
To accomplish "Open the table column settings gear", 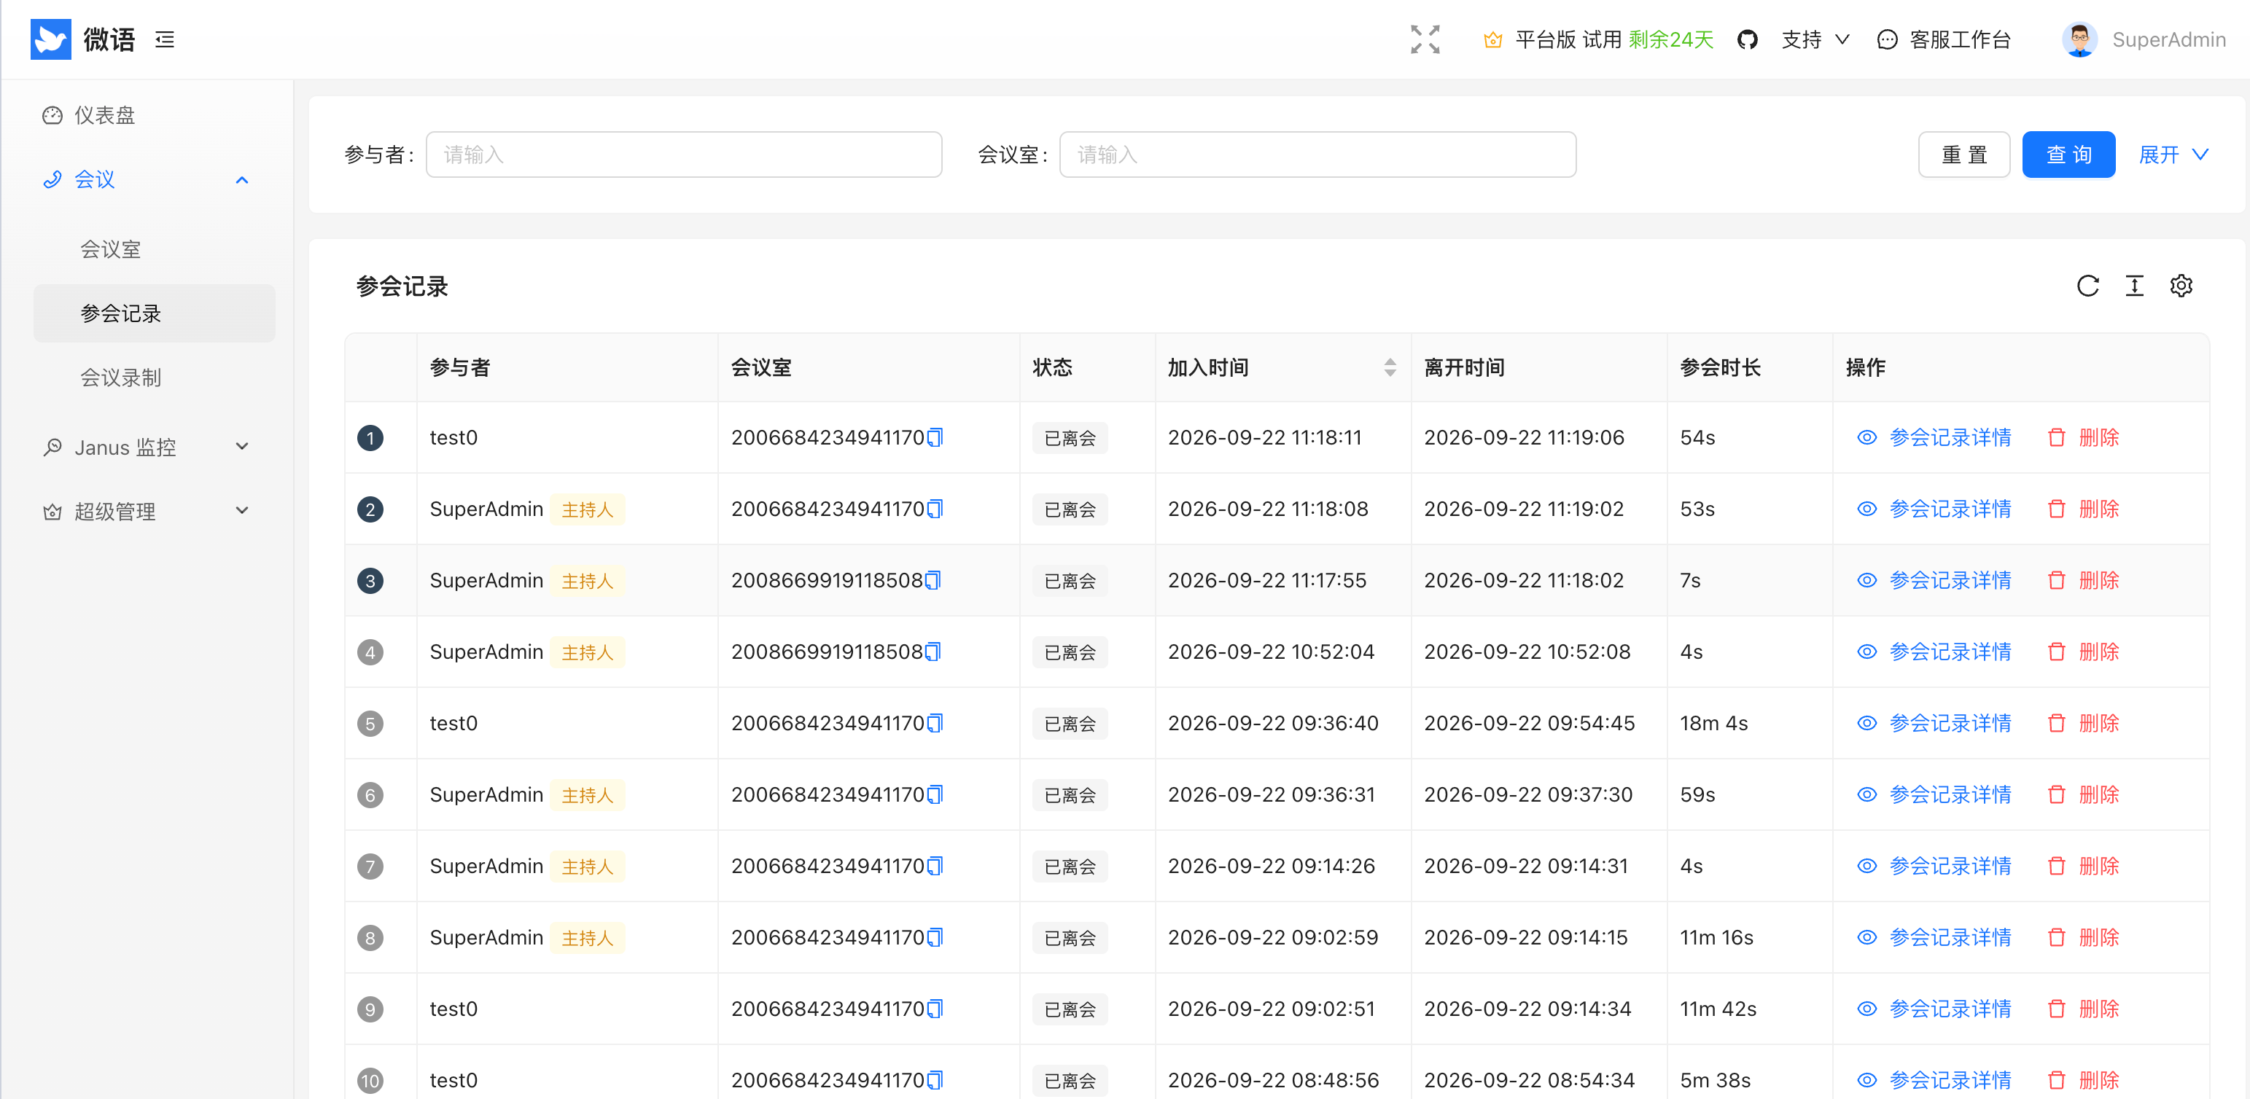I will pos(2181,286).
